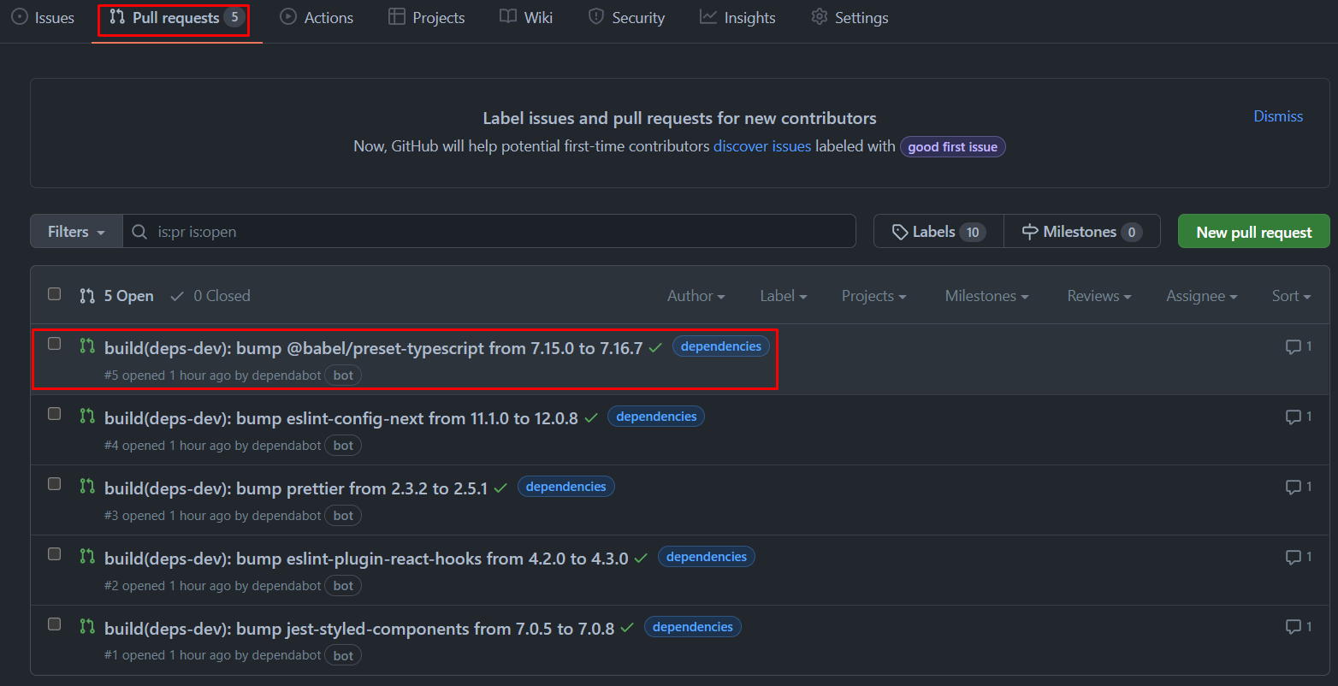
Task: Click open-PR icon of eslint-config-next row
Action: [86, 416]
